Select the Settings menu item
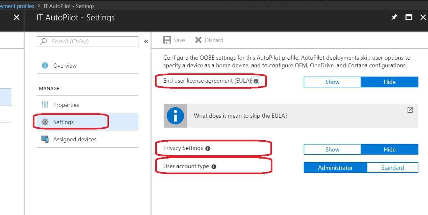Image resolution: width=428 pixels, height=215 pixels. pos(87,122)
